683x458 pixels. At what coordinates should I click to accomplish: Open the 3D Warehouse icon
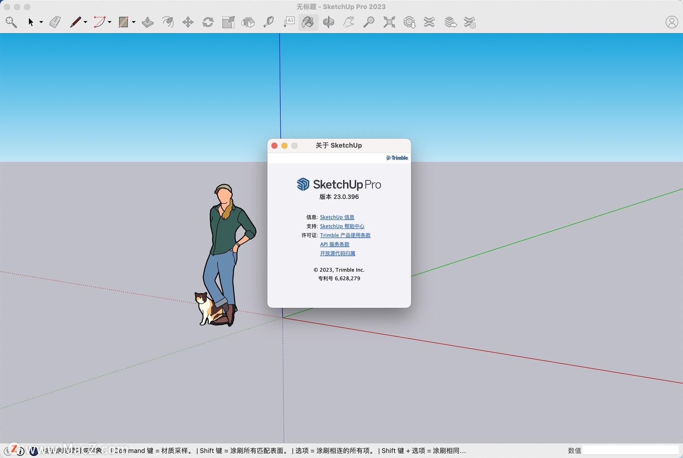point(409,22)
